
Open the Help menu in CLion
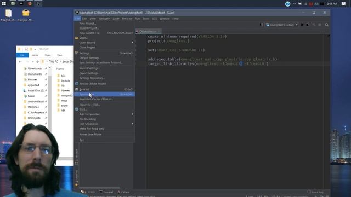[x=175, y=19]
